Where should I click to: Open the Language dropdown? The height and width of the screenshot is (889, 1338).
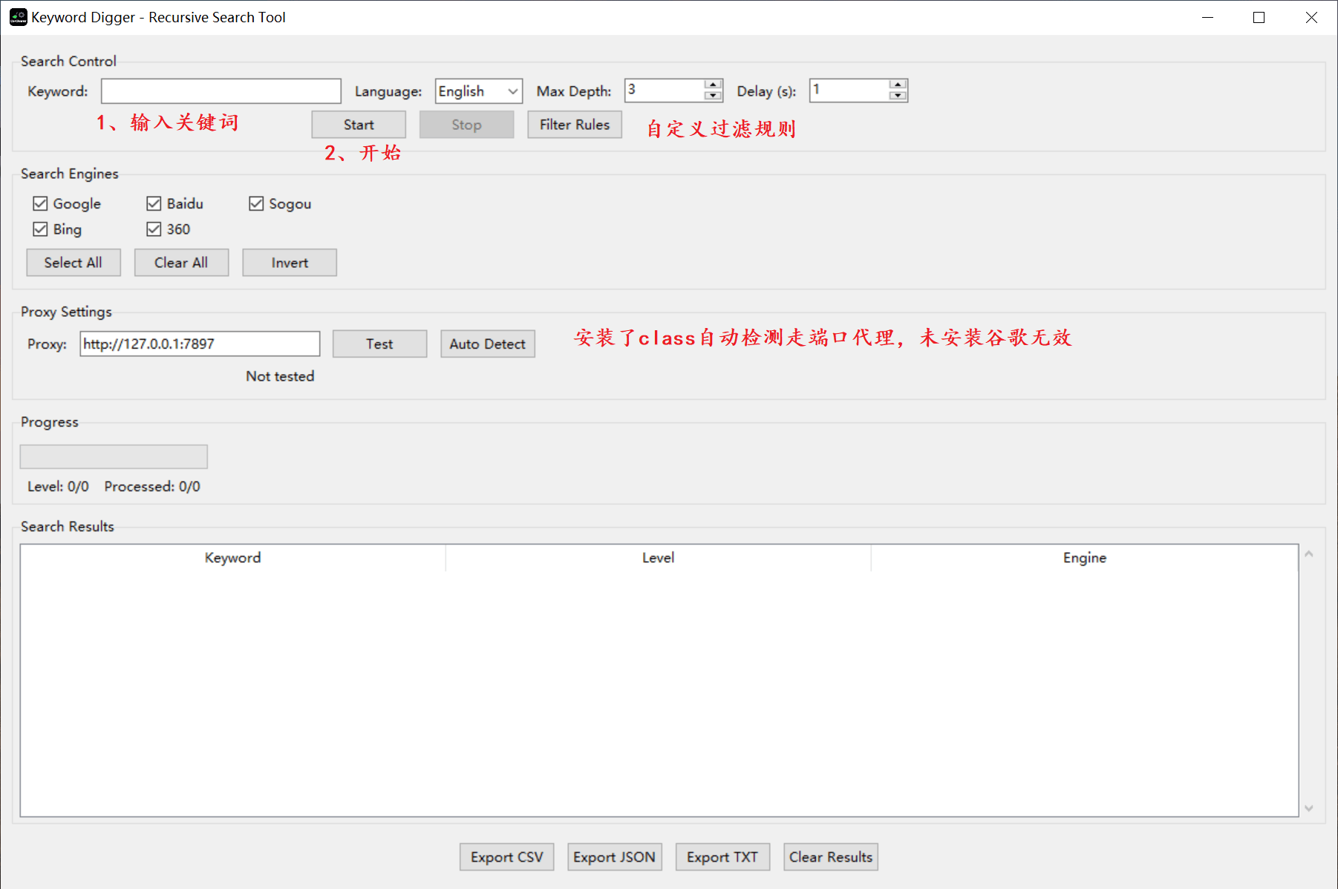coord(478,91)
